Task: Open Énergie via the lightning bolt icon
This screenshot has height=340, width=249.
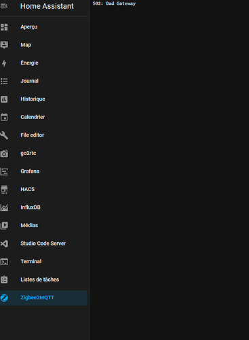Action: [x=4, y=63]
